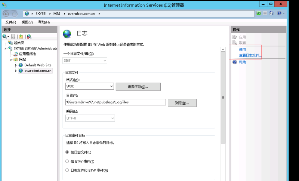Open the 格式 W3C format dropdown
Screen dimensions: 299x181
click(90, 86)
